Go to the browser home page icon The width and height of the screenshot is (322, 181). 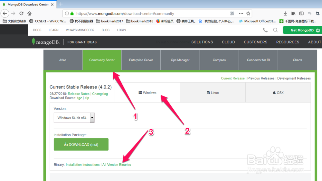pyautogui.click(x=29, y=14)
